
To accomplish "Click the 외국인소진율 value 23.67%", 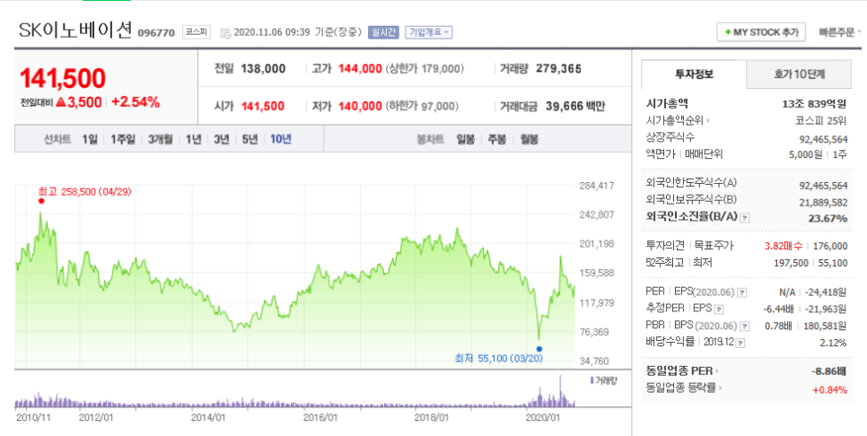I will [x=828, y=218].
